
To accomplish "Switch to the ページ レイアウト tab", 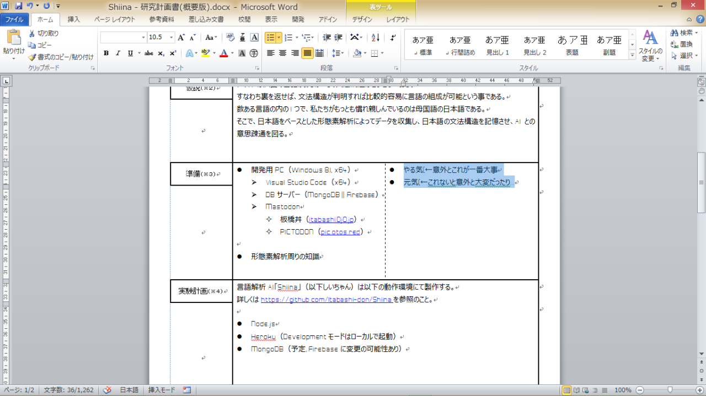I will [115, 19].
